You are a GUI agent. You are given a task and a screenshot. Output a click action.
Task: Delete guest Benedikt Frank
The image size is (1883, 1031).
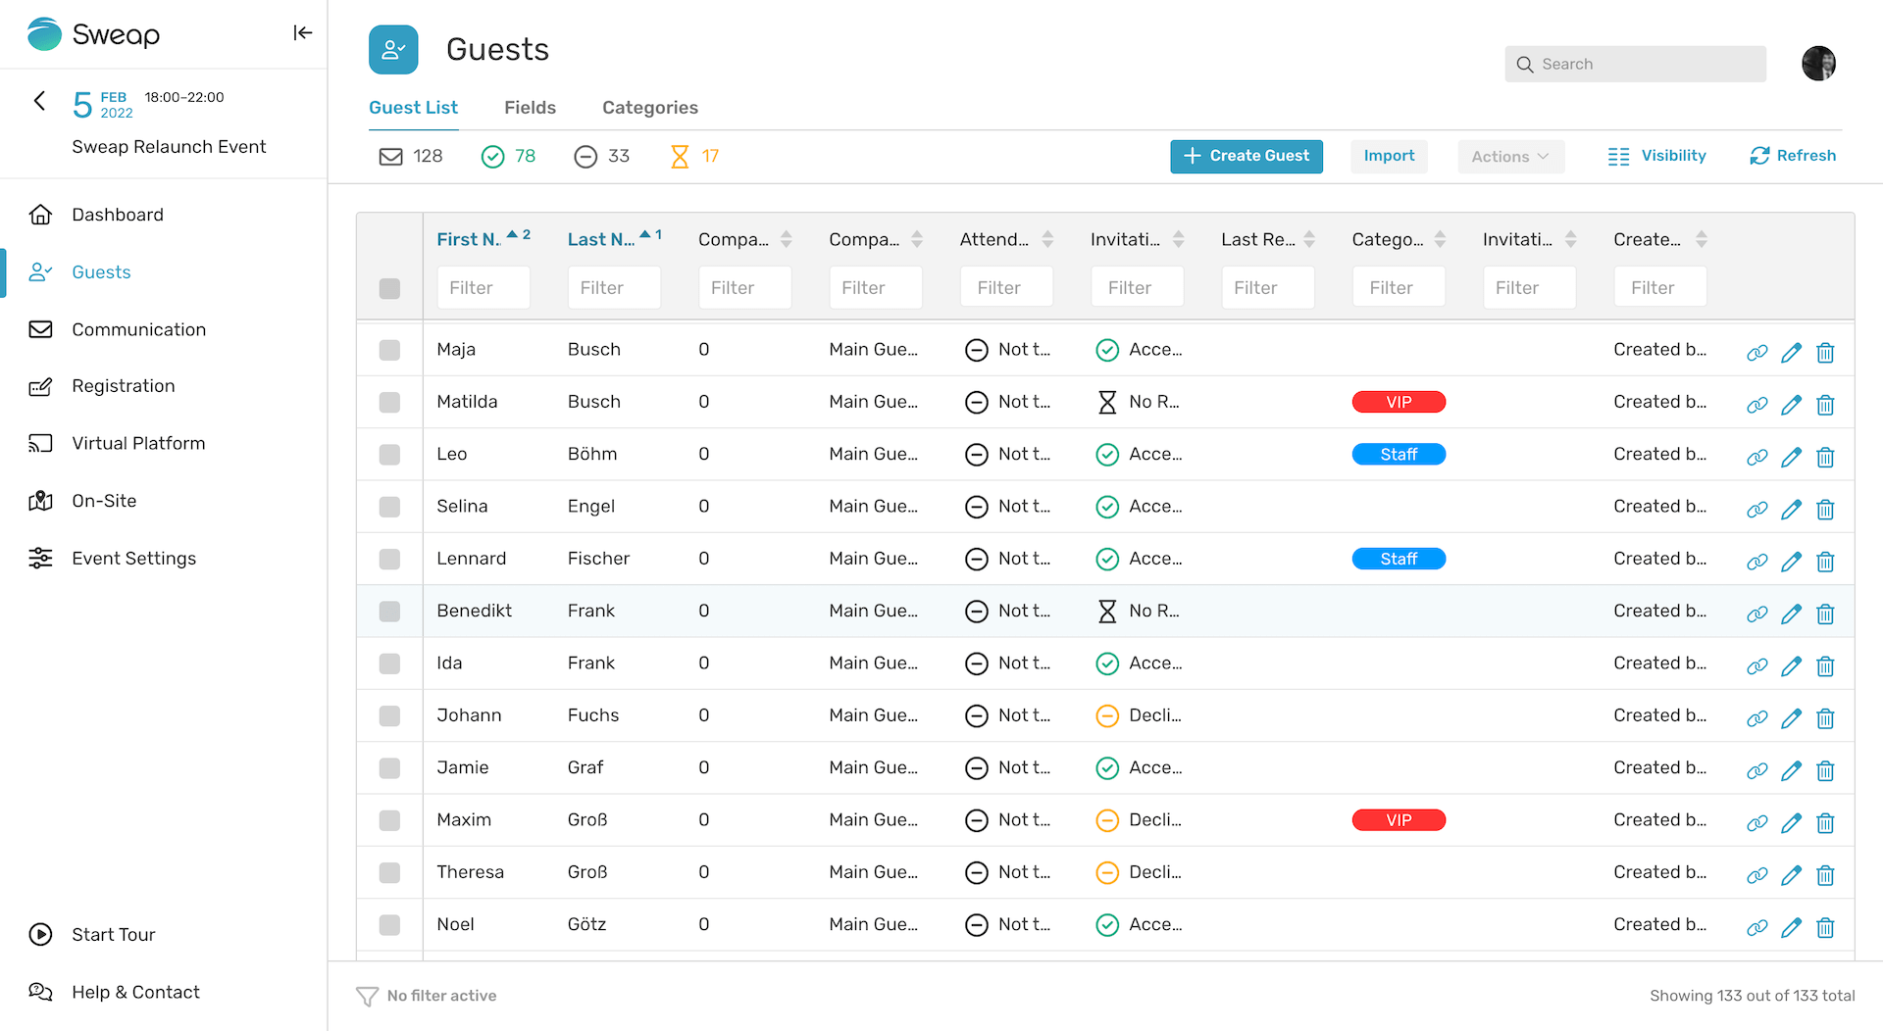click(x=1825, y=614)
